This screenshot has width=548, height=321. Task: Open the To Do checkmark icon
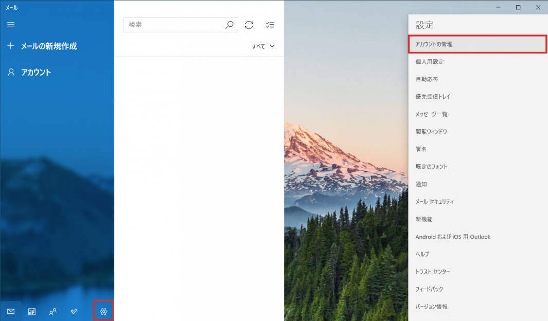click(x=74, y=311)
